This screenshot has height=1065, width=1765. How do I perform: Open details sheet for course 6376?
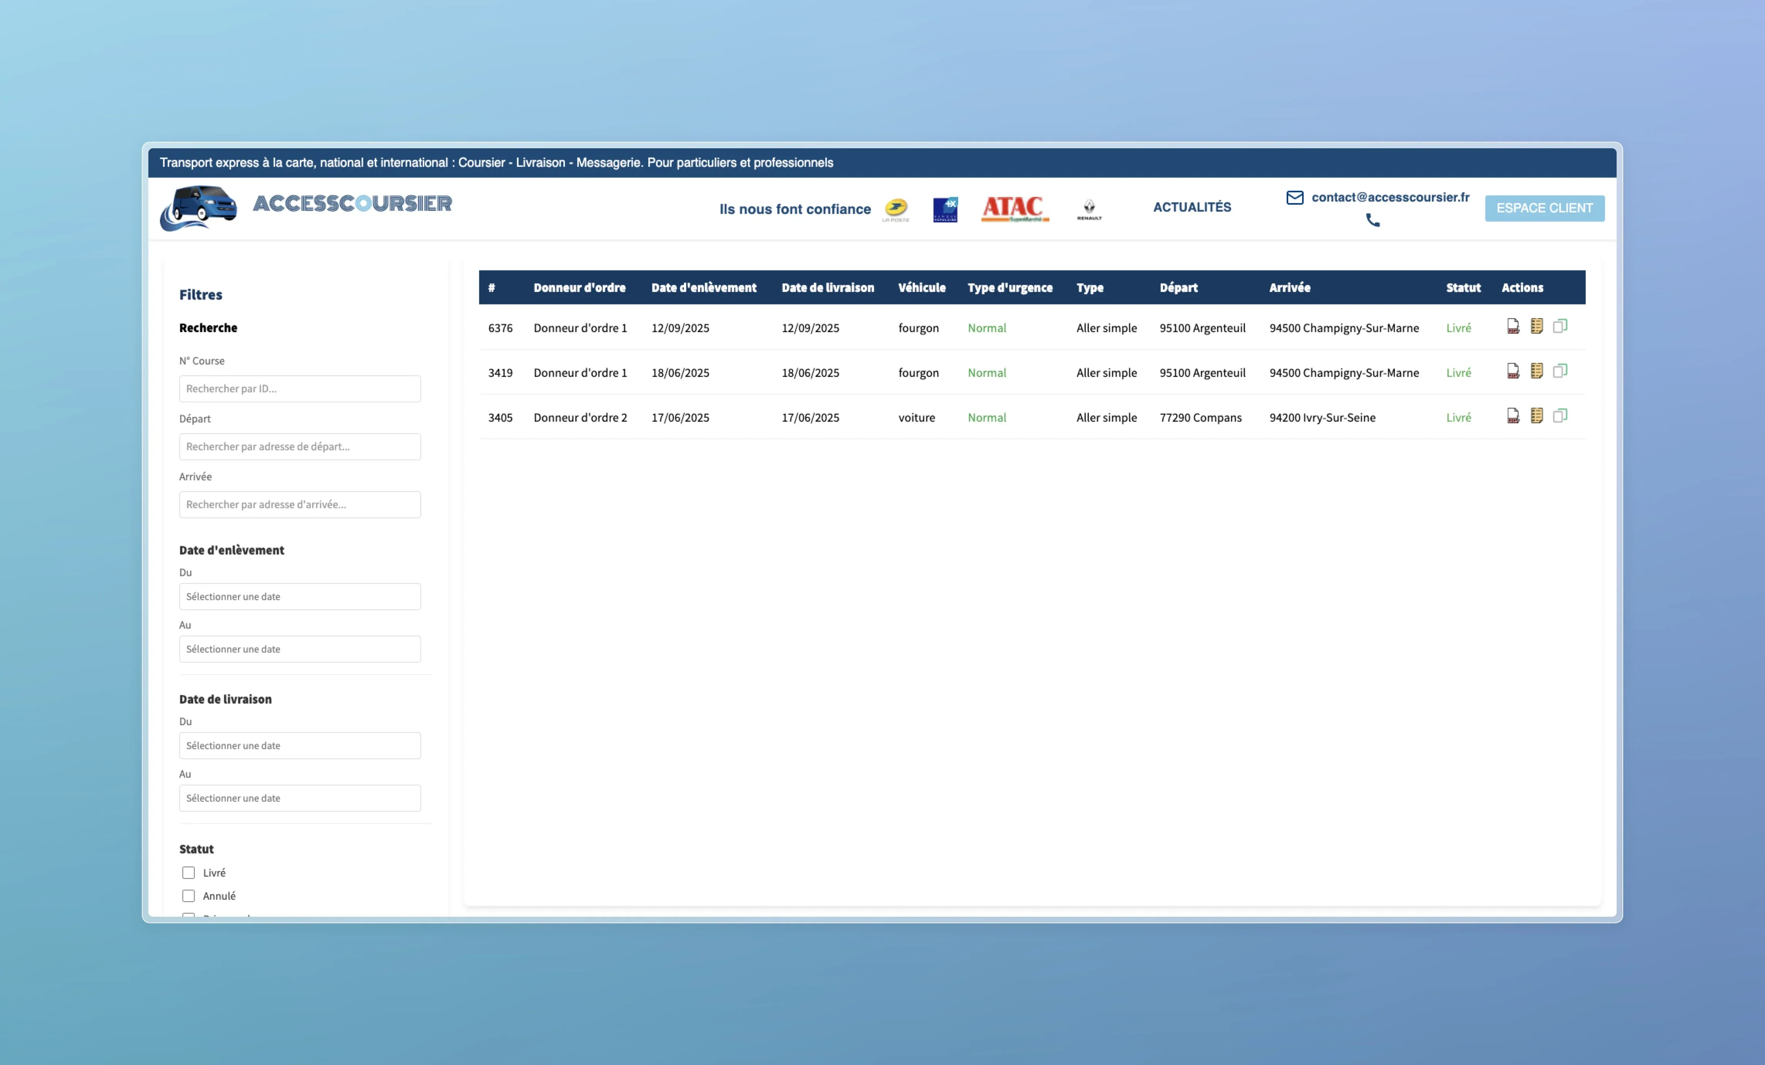1537,326
